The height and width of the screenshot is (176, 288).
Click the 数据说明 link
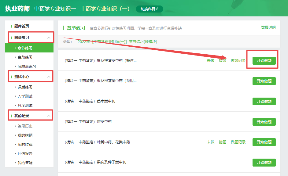pyautogui.click(x=268, y=27)
